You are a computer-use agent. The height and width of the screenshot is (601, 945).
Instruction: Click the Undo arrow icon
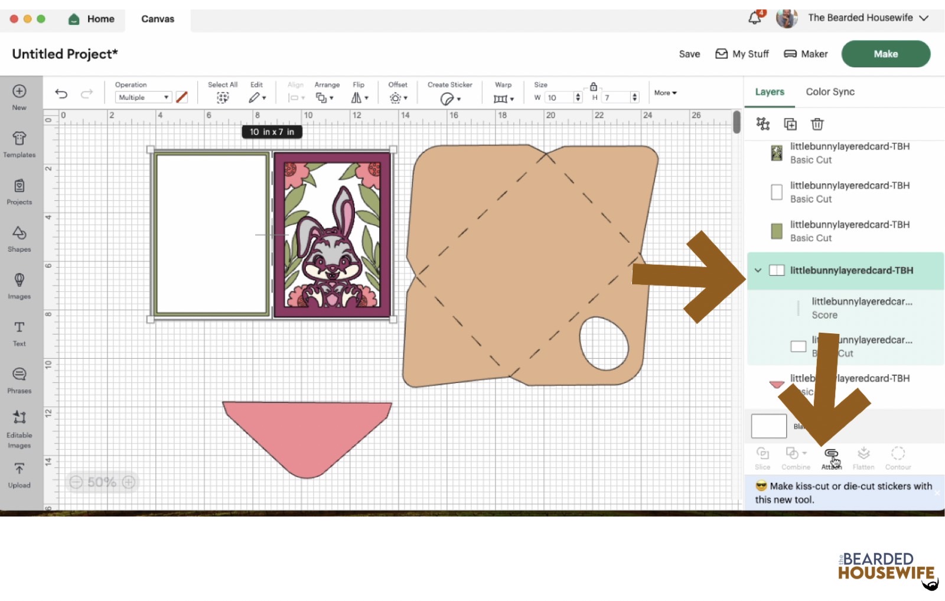click(x=61, y=94)
